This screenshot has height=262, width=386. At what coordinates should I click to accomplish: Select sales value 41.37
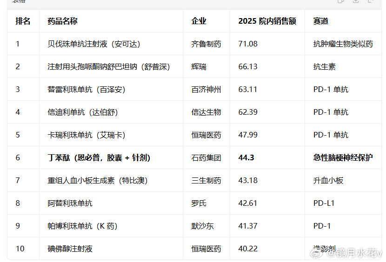click(248, 226)
